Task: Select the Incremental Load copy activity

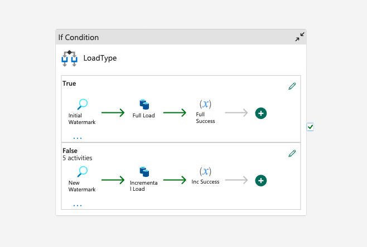Action: pyautogui.click(x=144, y=179)
